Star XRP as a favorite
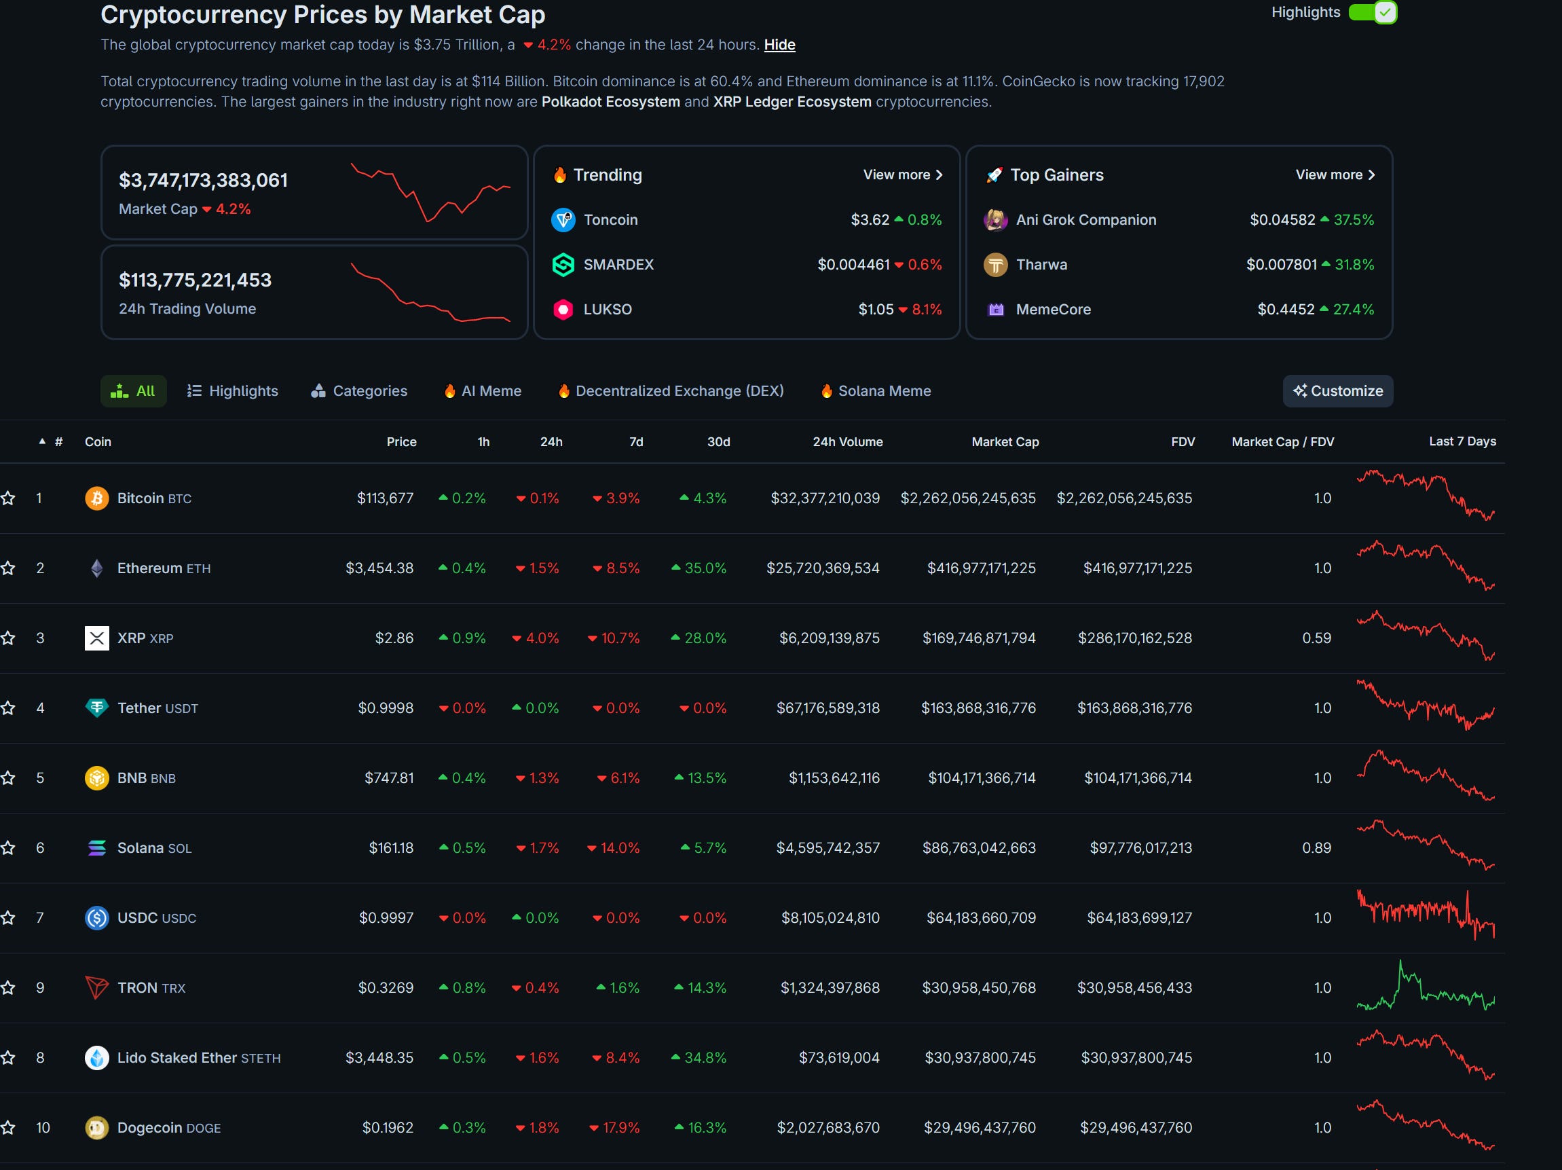This screenshot has height=1170, width=1562. (8, 638)
